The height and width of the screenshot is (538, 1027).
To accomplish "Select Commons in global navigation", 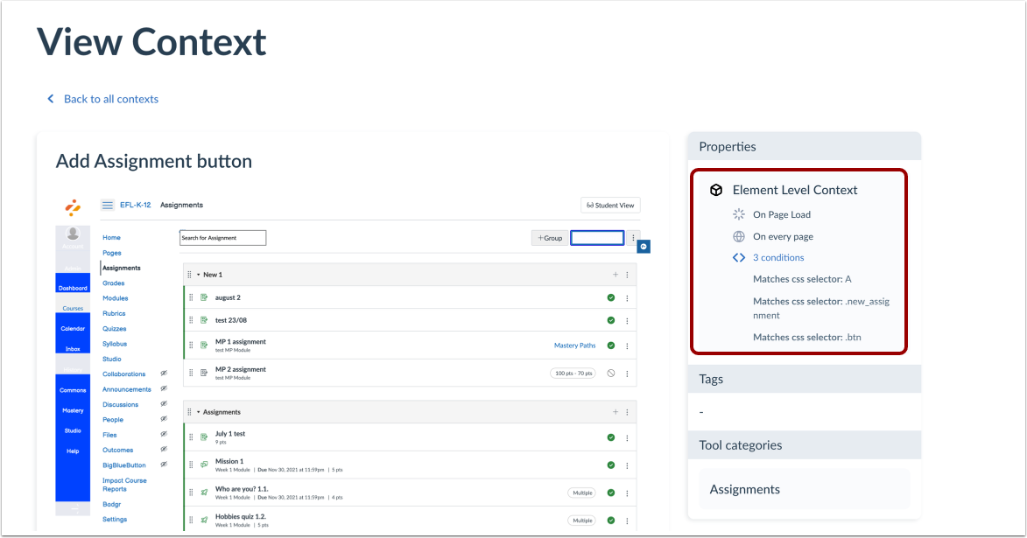I will pos(73,390).
